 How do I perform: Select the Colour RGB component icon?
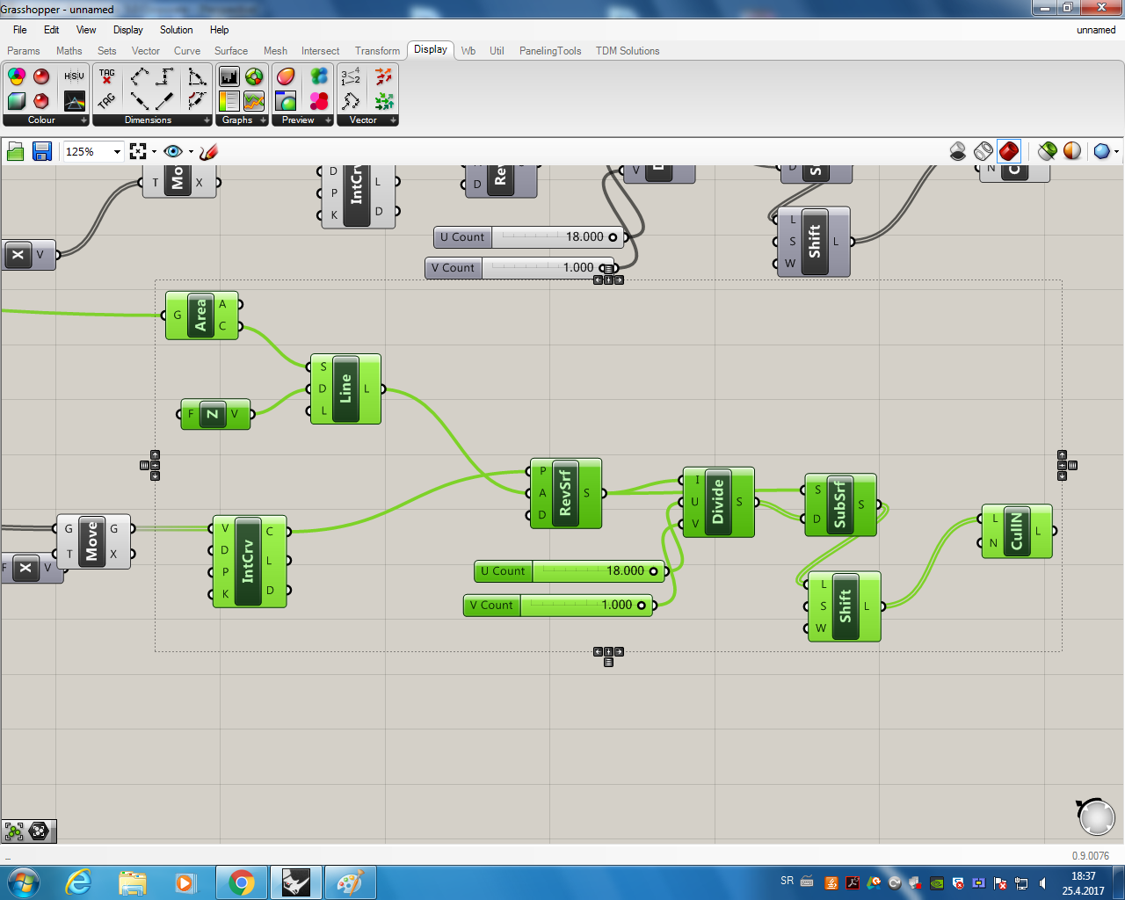[x=17, y=76]
